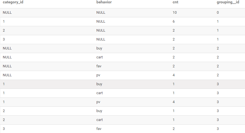Click the cnt value 4 for category 1 pv
The width and height of the screenshot is (245, 133).
pyautogui.click(x=174, y=102)
